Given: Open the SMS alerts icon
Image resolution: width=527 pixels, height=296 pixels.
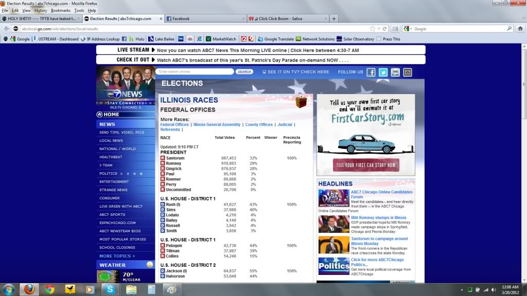Looking at the screenshot, I should [395, 72].
